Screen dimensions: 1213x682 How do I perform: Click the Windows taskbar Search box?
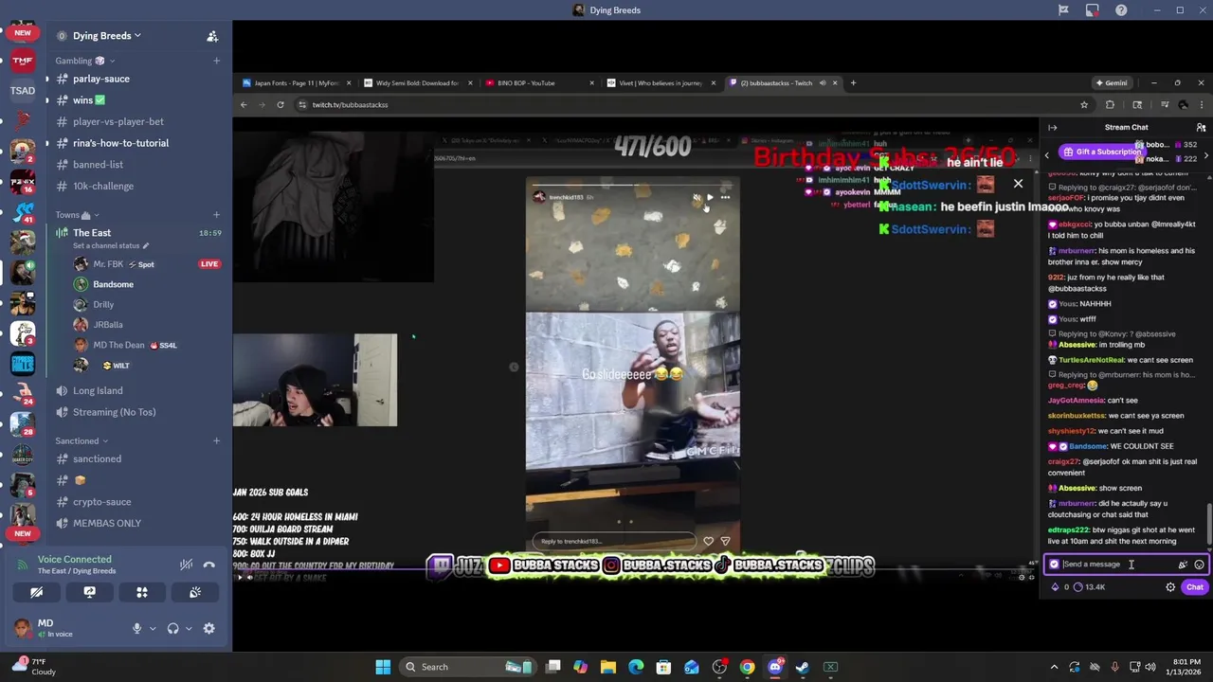467,667
